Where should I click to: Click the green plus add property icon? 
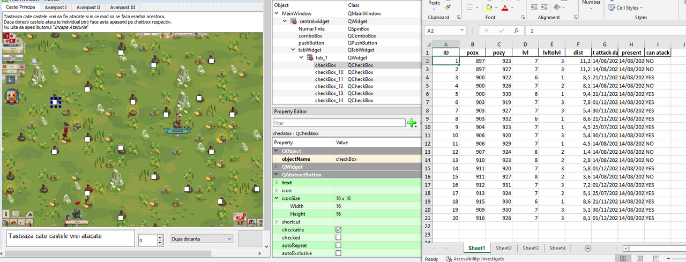coord(412,123)
